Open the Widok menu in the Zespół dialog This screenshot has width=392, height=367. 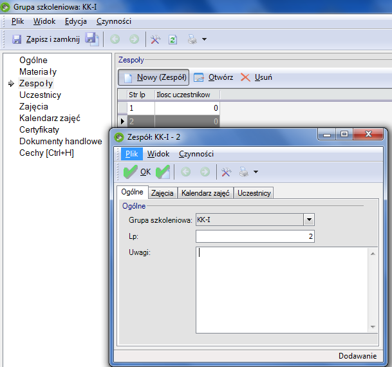[158, 154]
